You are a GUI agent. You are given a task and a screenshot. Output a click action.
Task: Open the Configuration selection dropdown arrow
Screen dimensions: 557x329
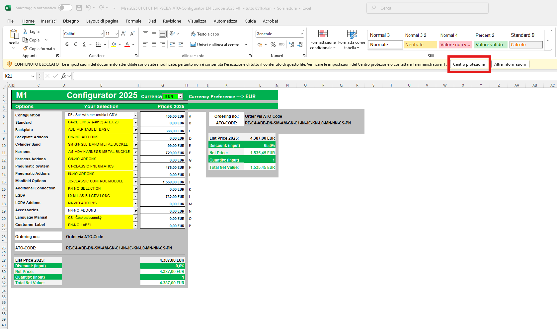tap(135, 115)
